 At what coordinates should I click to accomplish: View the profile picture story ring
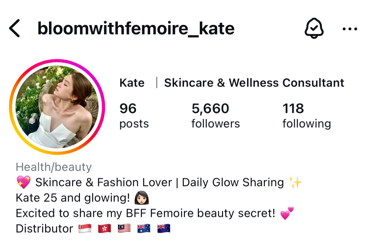click(x=57, y=107)
